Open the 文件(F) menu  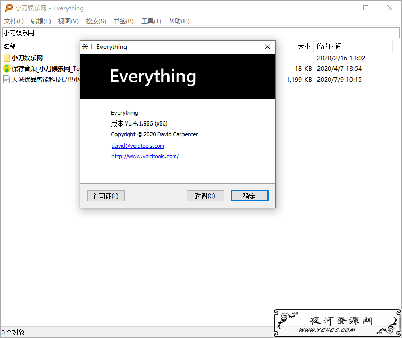pos(14,21)
